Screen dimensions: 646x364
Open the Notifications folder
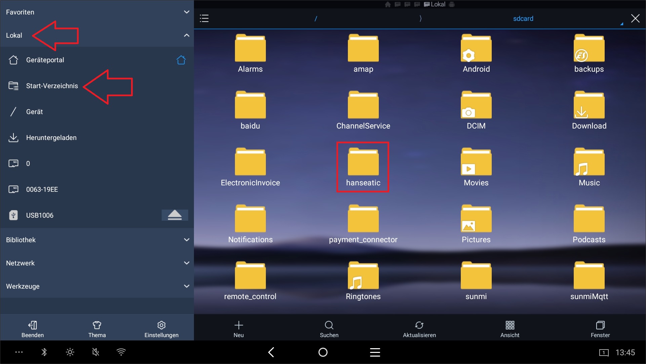point(250,224)
